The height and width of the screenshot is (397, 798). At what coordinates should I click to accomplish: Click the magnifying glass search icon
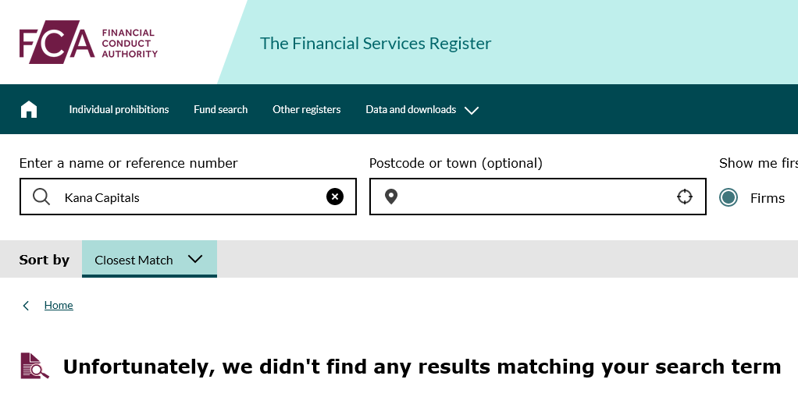click(41, 197)
